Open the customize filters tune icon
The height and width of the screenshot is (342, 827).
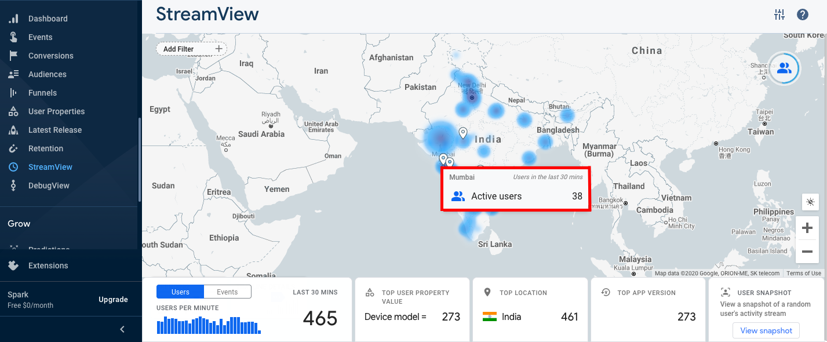(x=779, y=14)
